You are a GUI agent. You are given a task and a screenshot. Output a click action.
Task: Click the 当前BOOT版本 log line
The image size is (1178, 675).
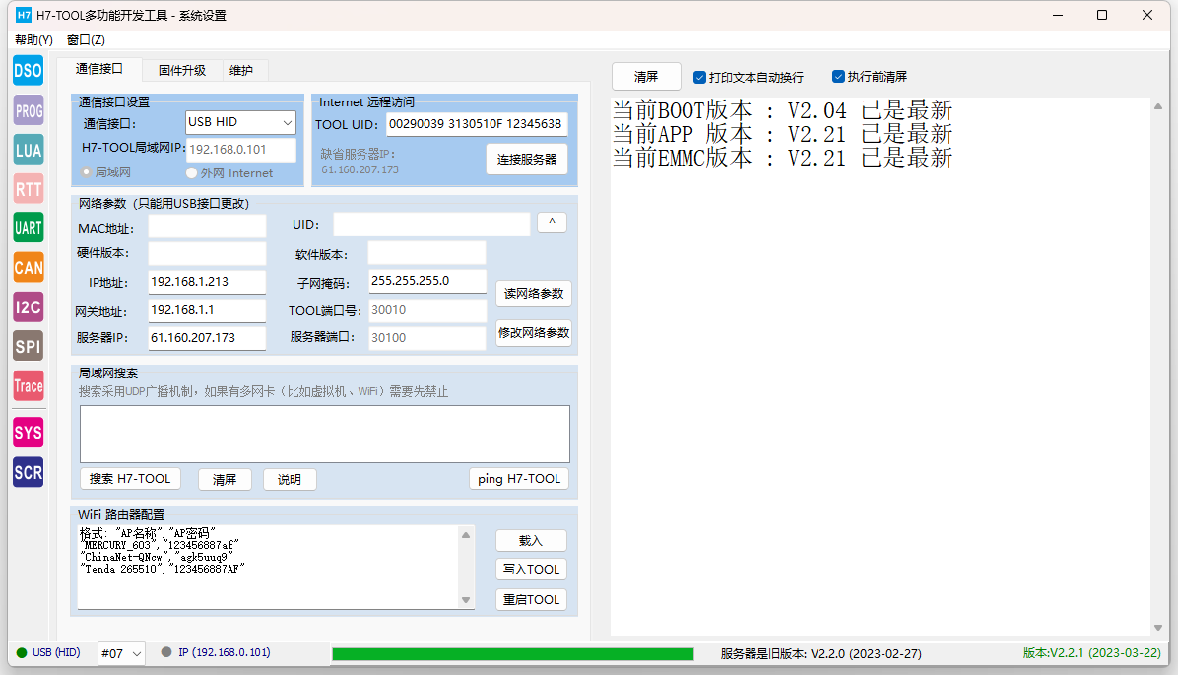coord(782,110)
